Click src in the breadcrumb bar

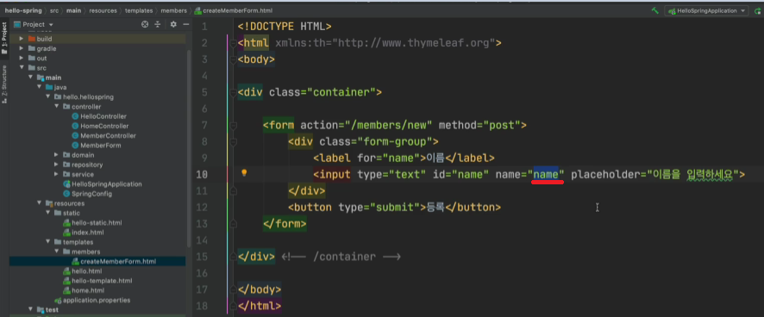pos(54,10)
